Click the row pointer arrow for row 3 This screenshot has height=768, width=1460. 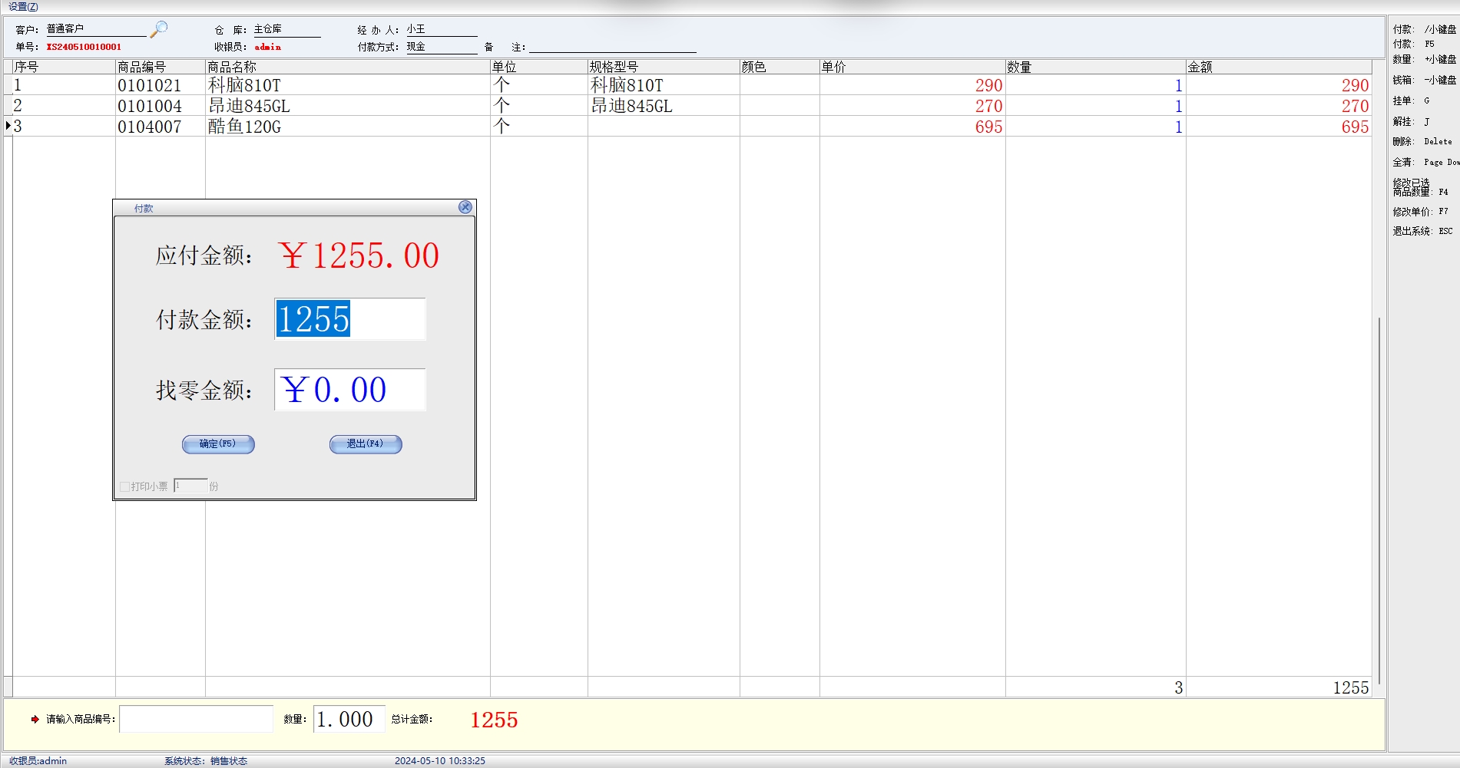[x=8, y=126]
